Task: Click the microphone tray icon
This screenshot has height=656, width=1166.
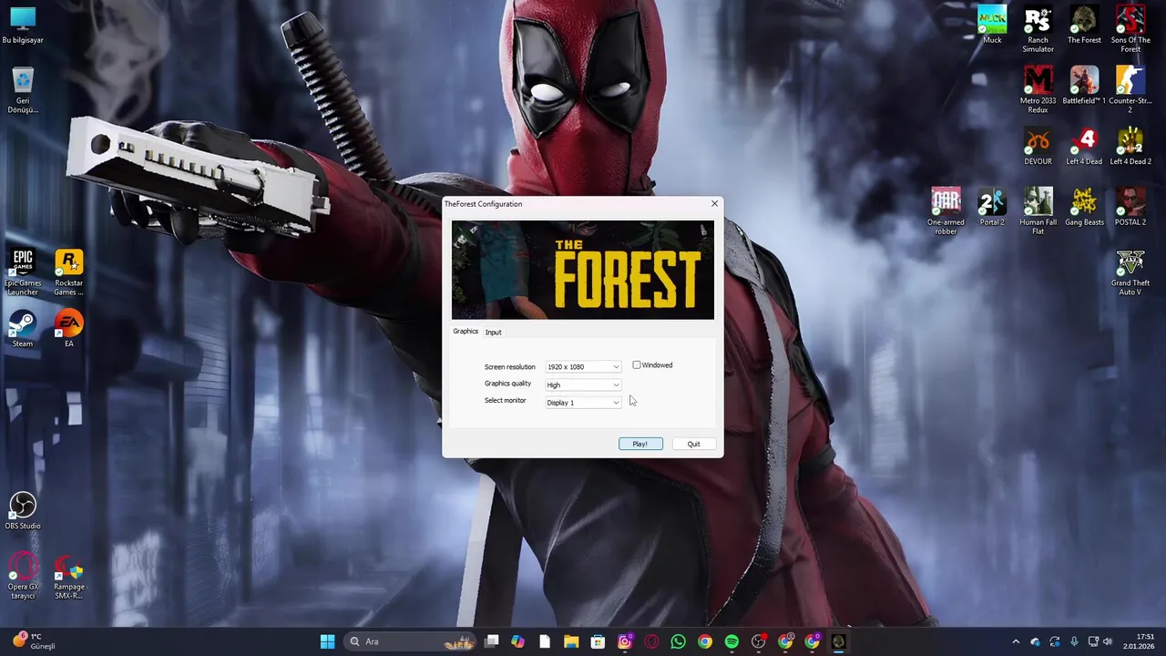Action: pyautogui.click(x=1074, y=641)
